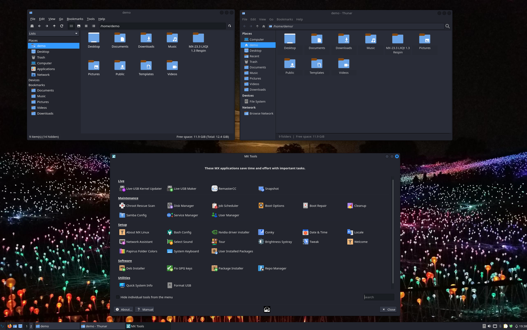
Task: Open Quick System Info
Action: point(136,285)
